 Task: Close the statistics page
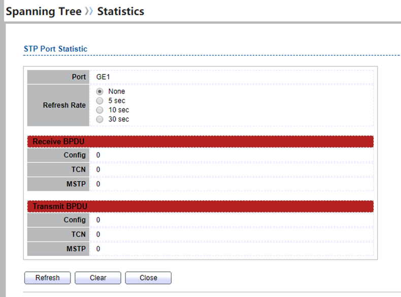coord(148,278)
